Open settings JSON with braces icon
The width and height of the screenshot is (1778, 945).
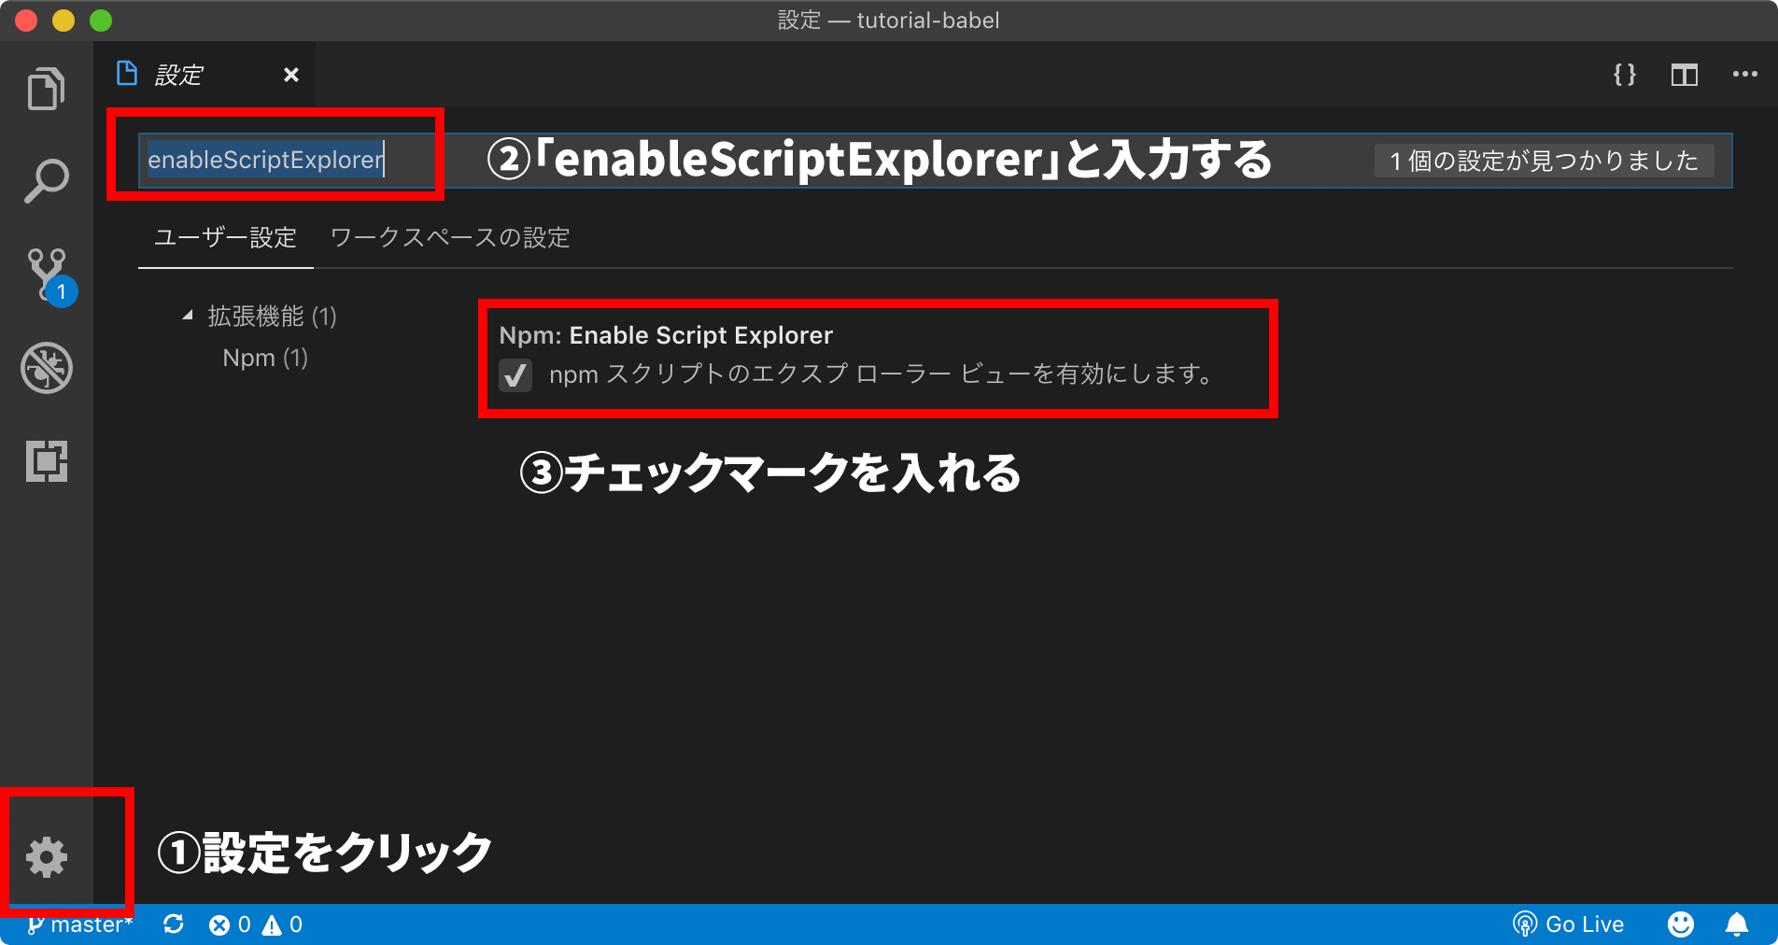pos(1625,75)
